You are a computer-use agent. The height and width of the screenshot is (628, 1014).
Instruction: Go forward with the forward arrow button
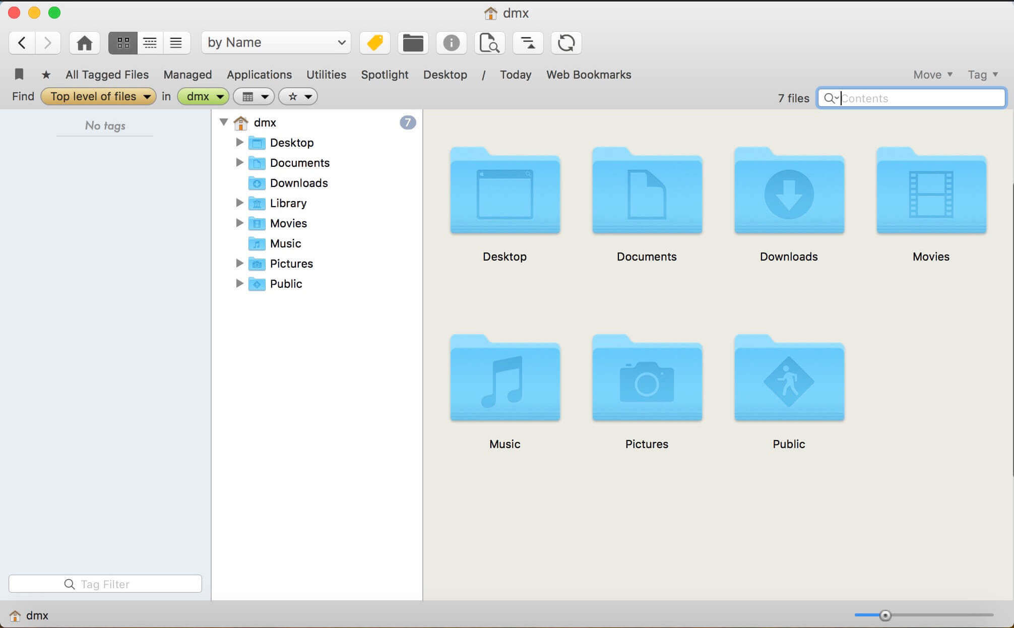point(48,43)
